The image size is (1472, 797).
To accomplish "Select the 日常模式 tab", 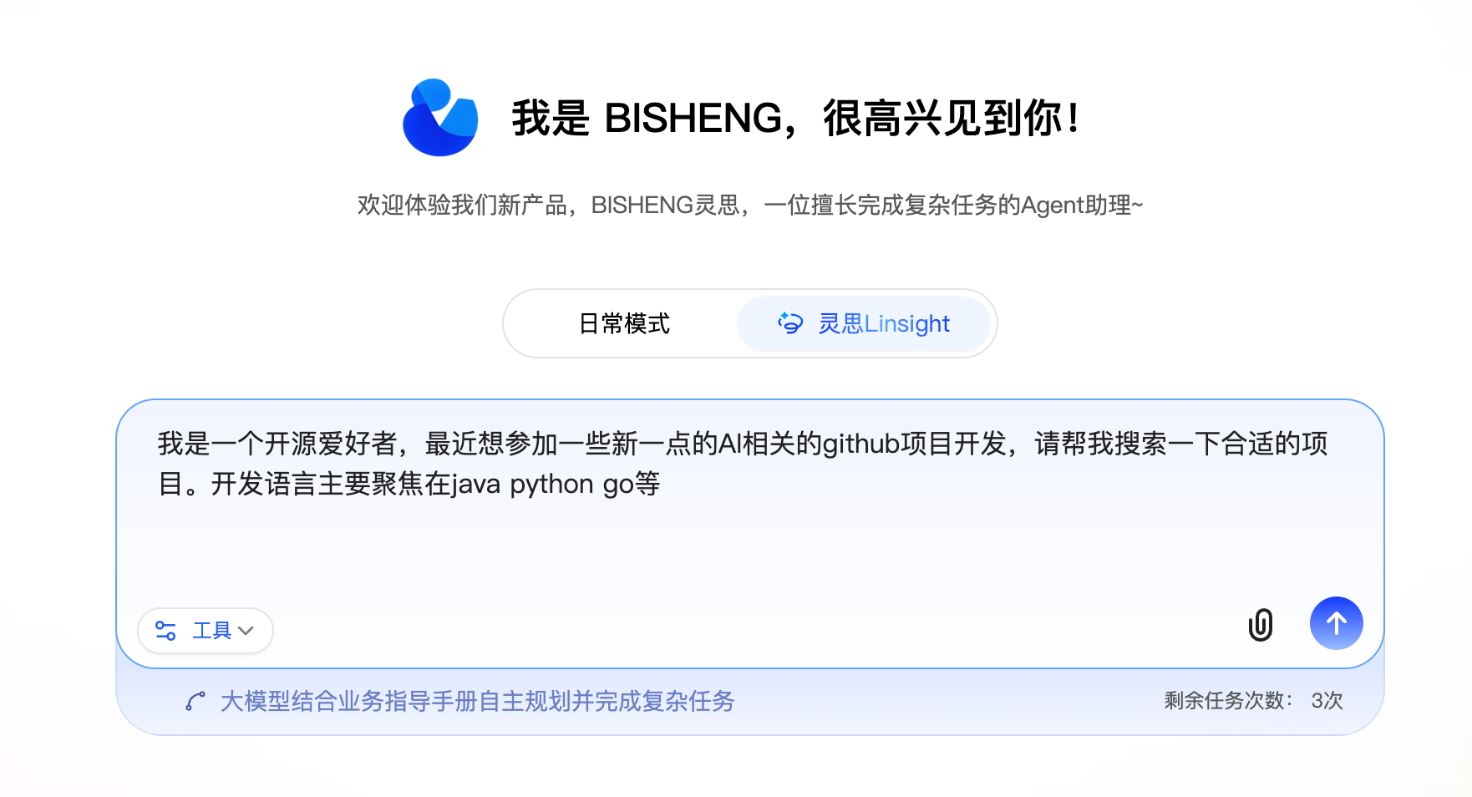I will click(624, 323).
